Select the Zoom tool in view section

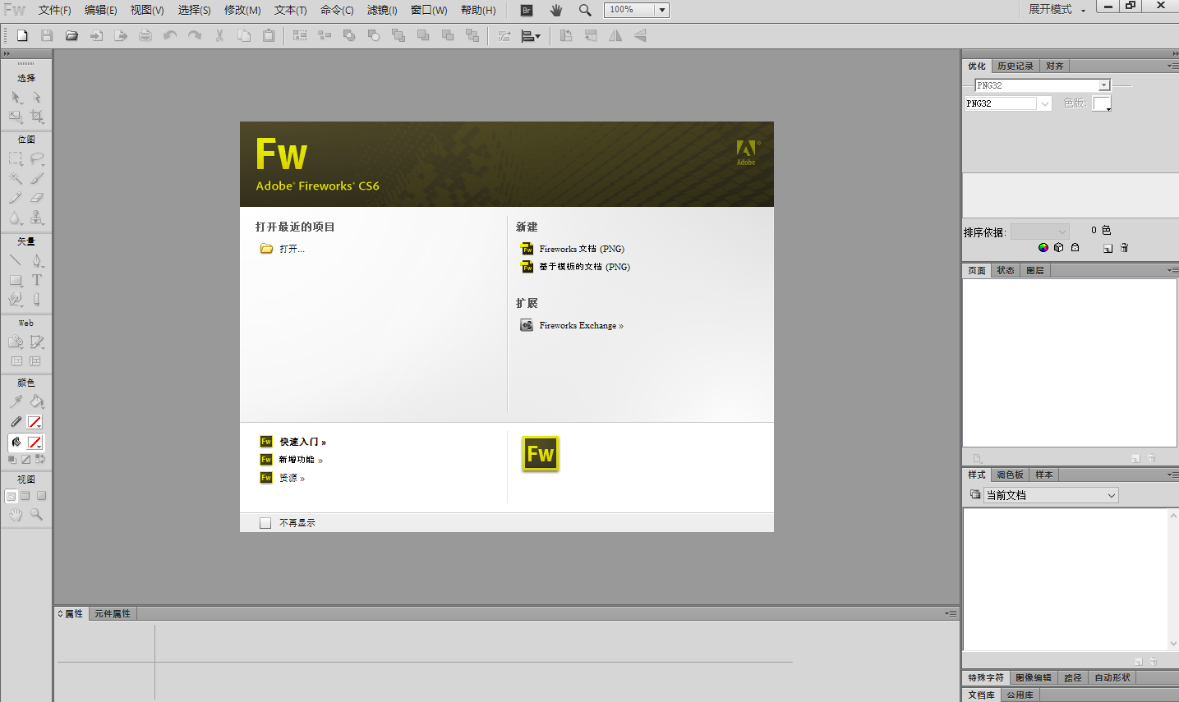pyautogui.click(x=37, y=515)
